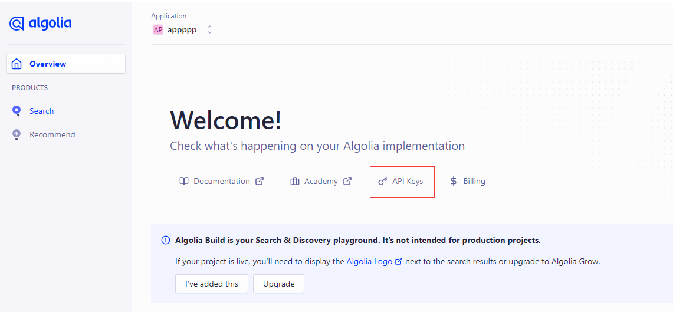Open the Overview page in the sidebar
The height and width of the screenshot is (312, 673).
66,64
